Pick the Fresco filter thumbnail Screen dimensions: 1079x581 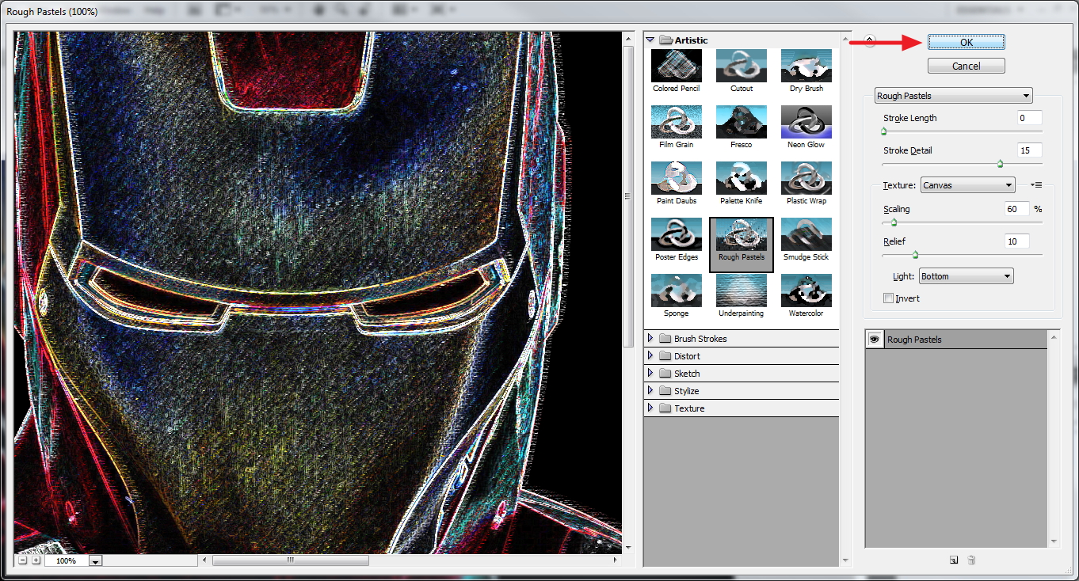(742, 122)
